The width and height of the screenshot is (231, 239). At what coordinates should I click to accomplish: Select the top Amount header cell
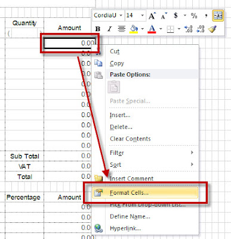(x=69, y=28)
